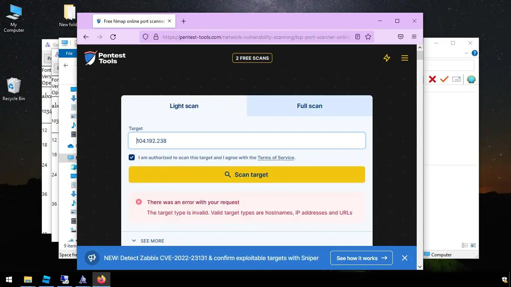Click the 2 FREE SCANS badge
The width and height of the screenshot is (511, 287).
click(252, 58)
